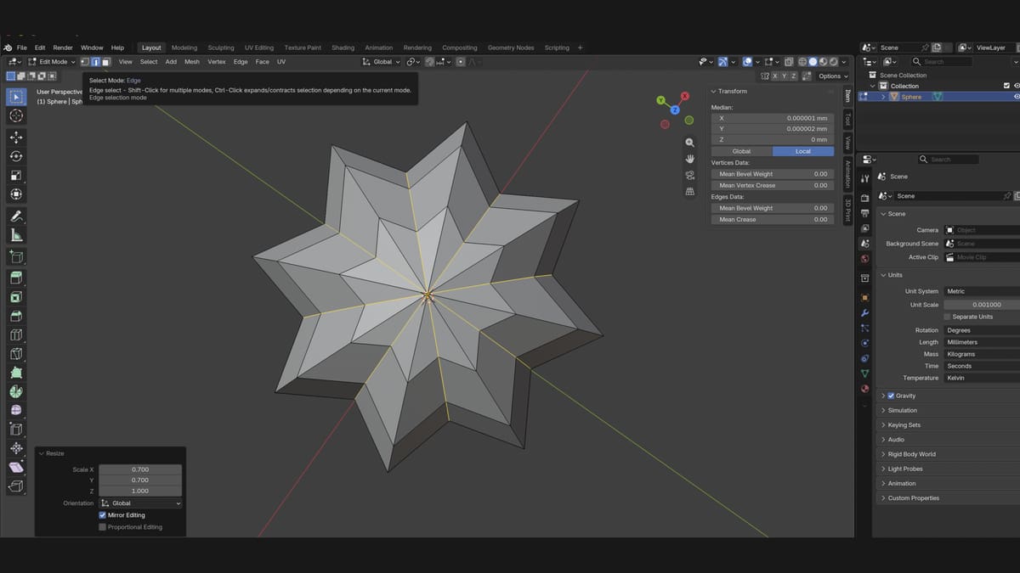The height and width of the screenshot is (573, 1020).
Task: Toggle camera view with the camera gizmo
Action: coord(690,175)
